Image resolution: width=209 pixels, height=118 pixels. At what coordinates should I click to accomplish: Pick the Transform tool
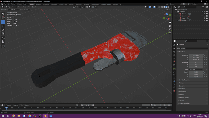tap(3, 33)
